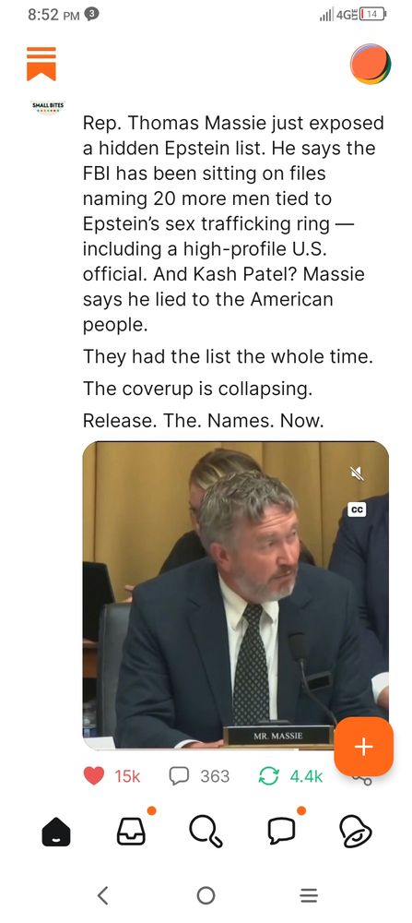Play the Mr. Massie hearing video
This screenshot has width=412, height=923.
(235, 594)
